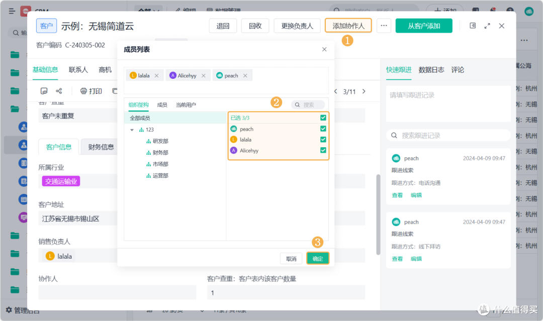Switch to 当前用户 tab

[x=186, y=105]
